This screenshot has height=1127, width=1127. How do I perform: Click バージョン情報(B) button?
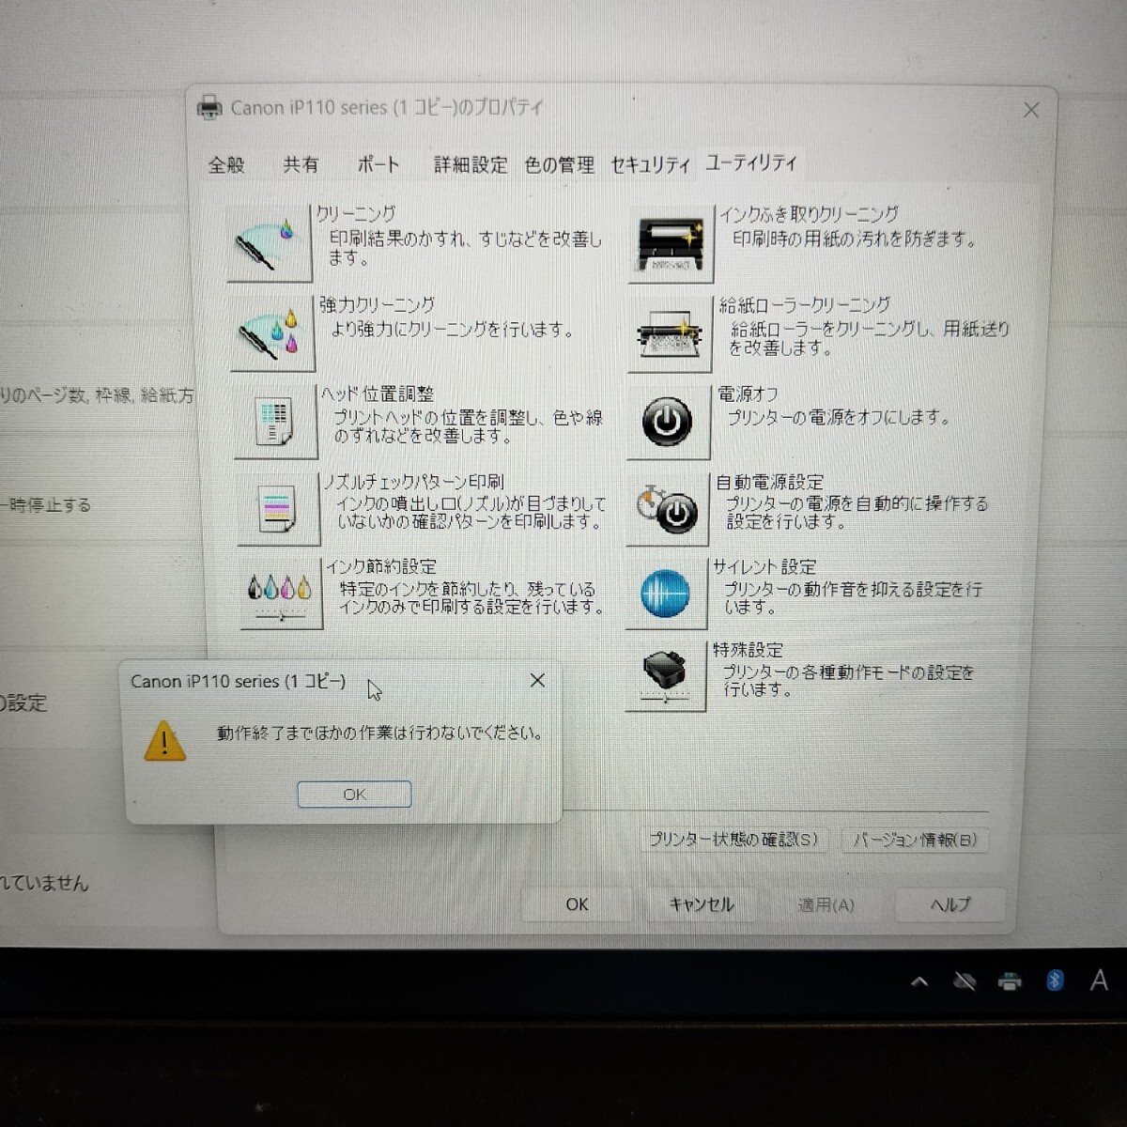coord(915,840)
